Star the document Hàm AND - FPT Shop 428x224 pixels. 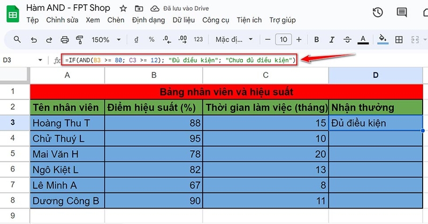click(124, 9)
